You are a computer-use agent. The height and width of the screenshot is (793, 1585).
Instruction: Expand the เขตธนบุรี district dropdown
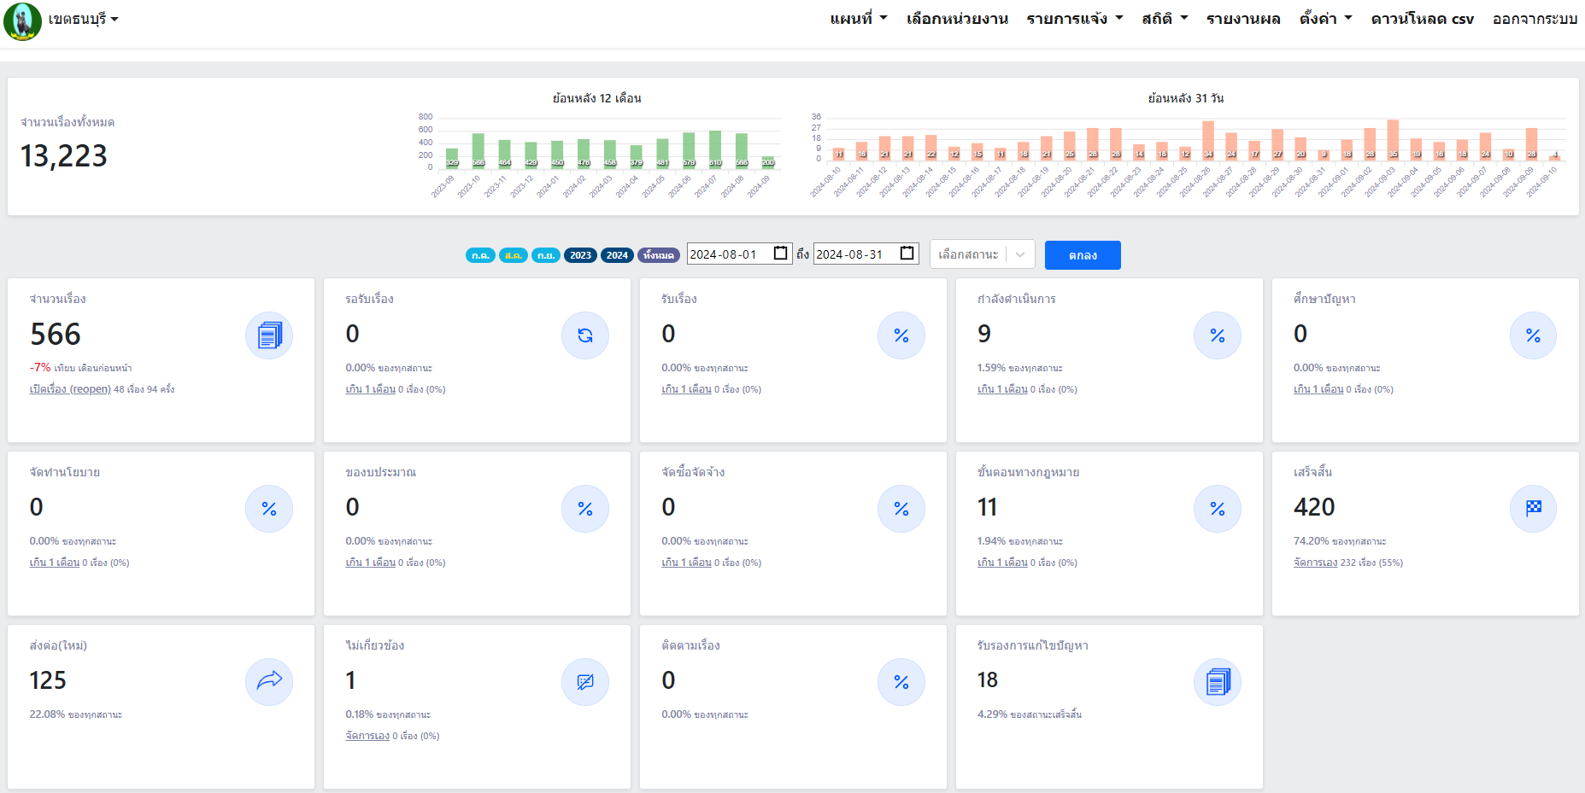(83, 19)
